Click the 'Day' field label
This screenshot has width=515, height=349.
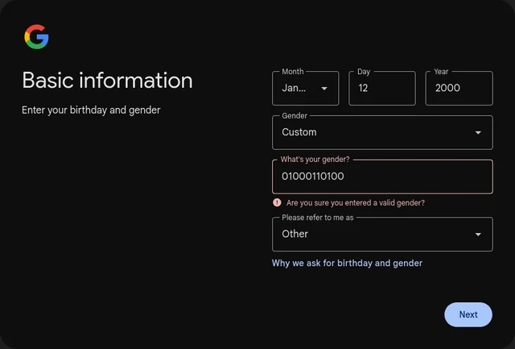364,72
